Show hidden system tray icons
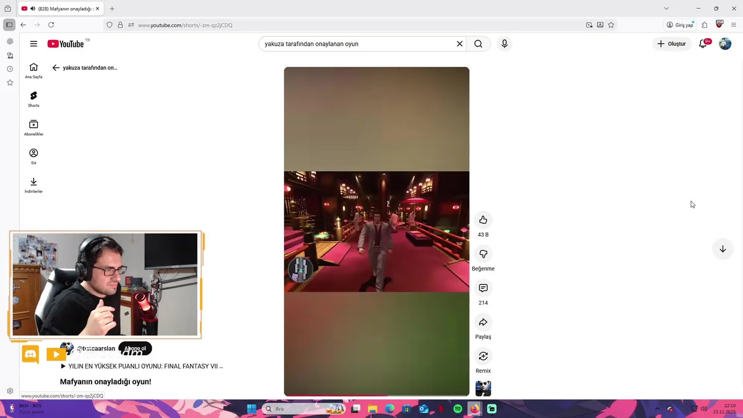This screenshot has width=743, height=418. point(657,409)
